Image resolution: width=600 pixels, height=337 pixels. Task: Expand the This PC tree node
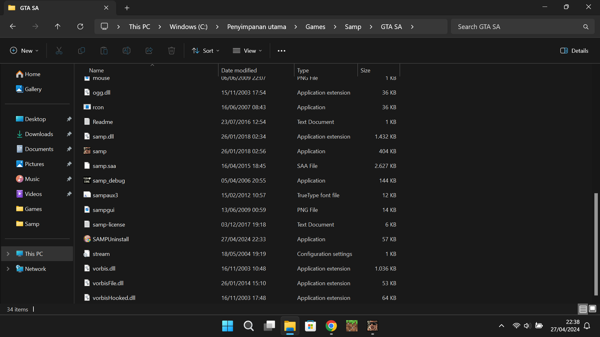tap(7, 254)
